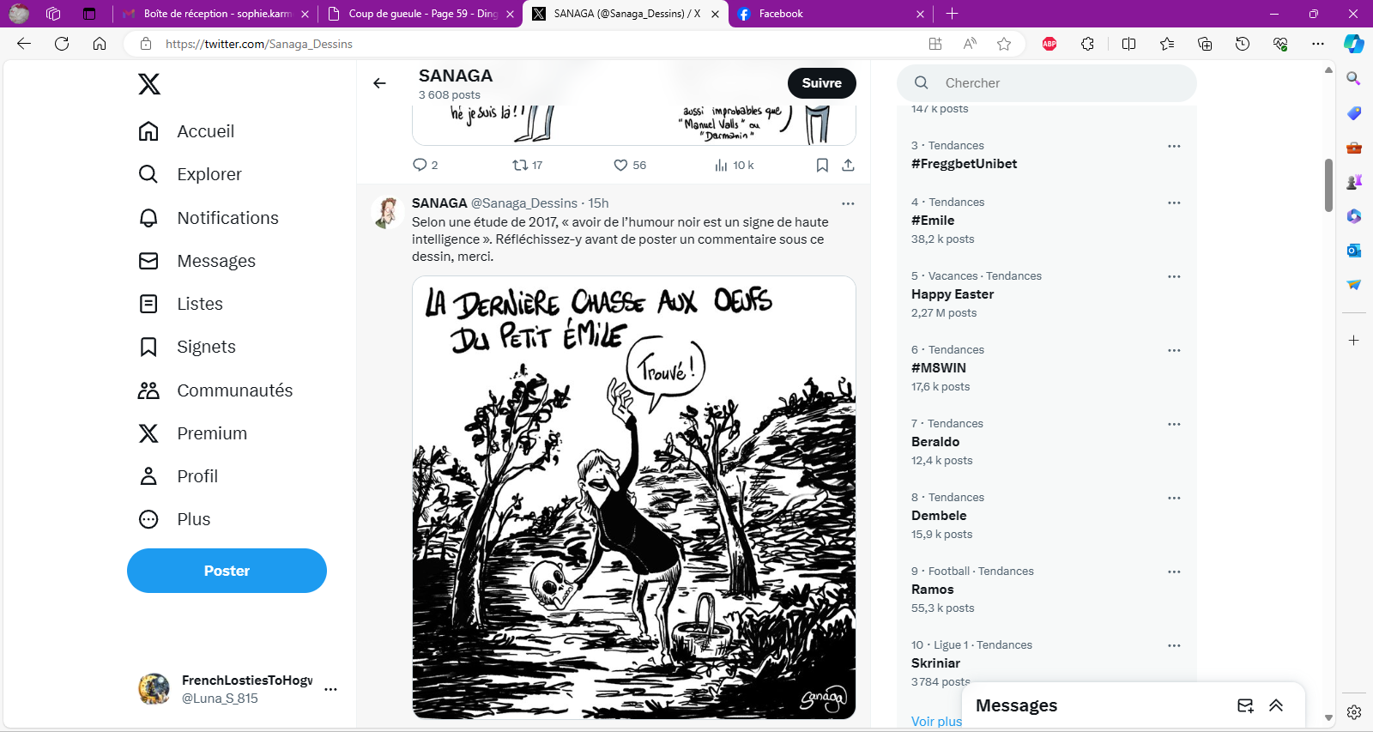This screenshot has width=1373, height=732.
Task: Open FrenchLostiesToHogv account menu
Action: (238, 689)
